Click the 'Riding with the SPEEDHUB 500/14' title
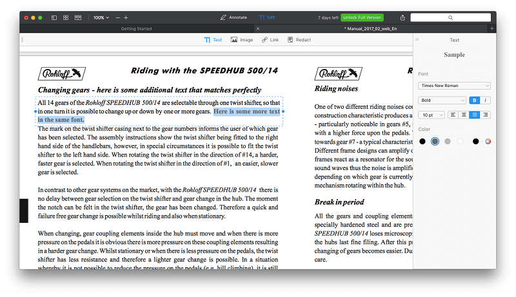The image size is (516, 297). (204, 71)
